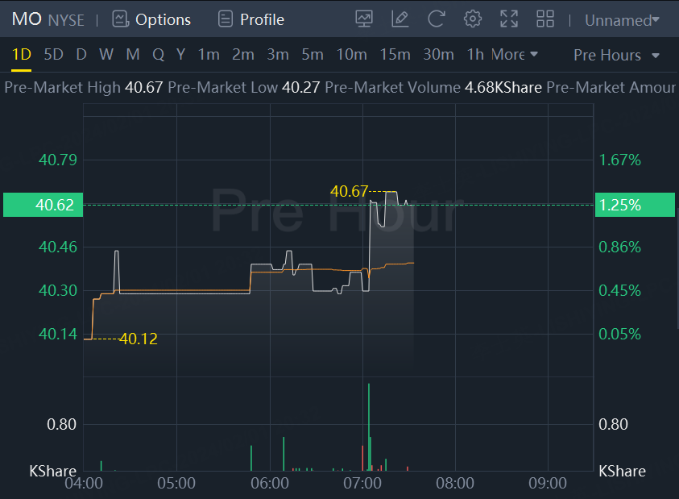Open chart settings gear
Screen dimensions: 679x499
[x=473, y=19]
